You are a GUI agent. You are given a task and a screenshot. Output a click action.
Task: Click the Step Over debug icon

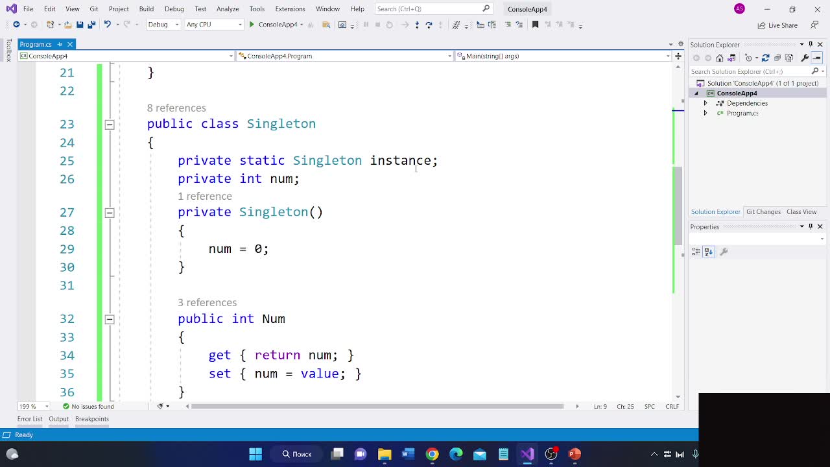pyautogui.click(x=429, y=25)
